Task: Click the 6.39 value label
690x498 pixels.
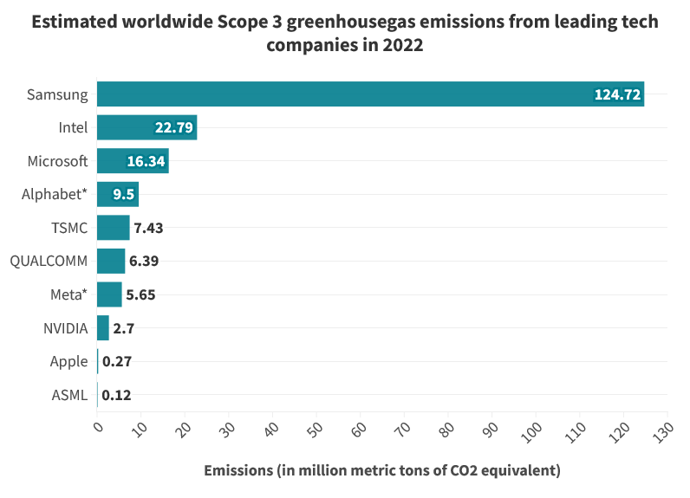Action: coord(144,261)
